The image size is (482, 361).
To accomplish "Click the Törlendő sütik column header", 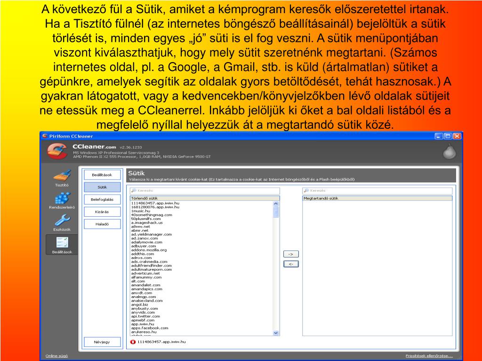I will tap(205, 198).
